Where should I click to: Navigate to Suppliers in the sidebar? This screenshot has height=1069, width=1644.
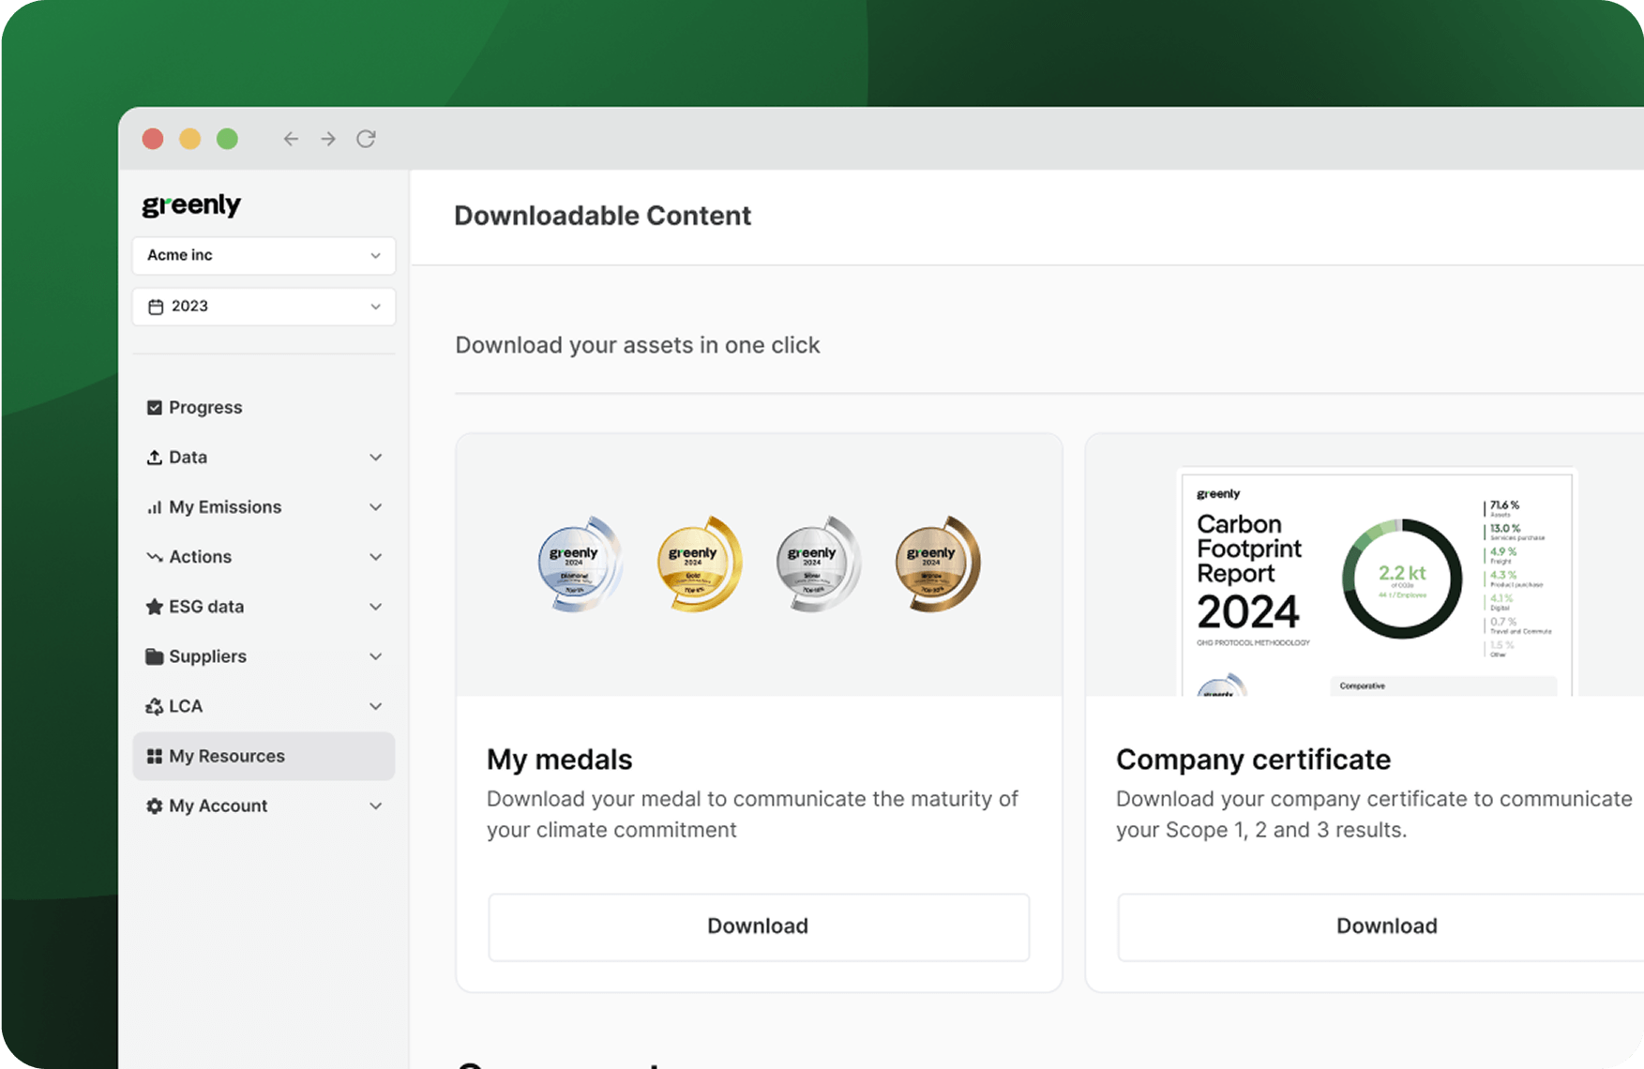(x=264, y=656)
